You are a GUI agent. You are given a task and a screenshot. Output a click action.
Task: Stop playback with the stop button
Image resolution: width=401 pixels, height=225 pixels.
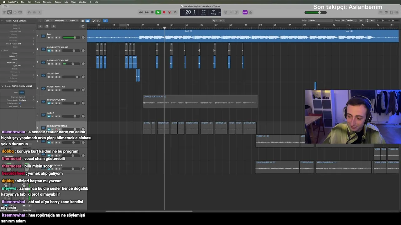pos(152,12)
